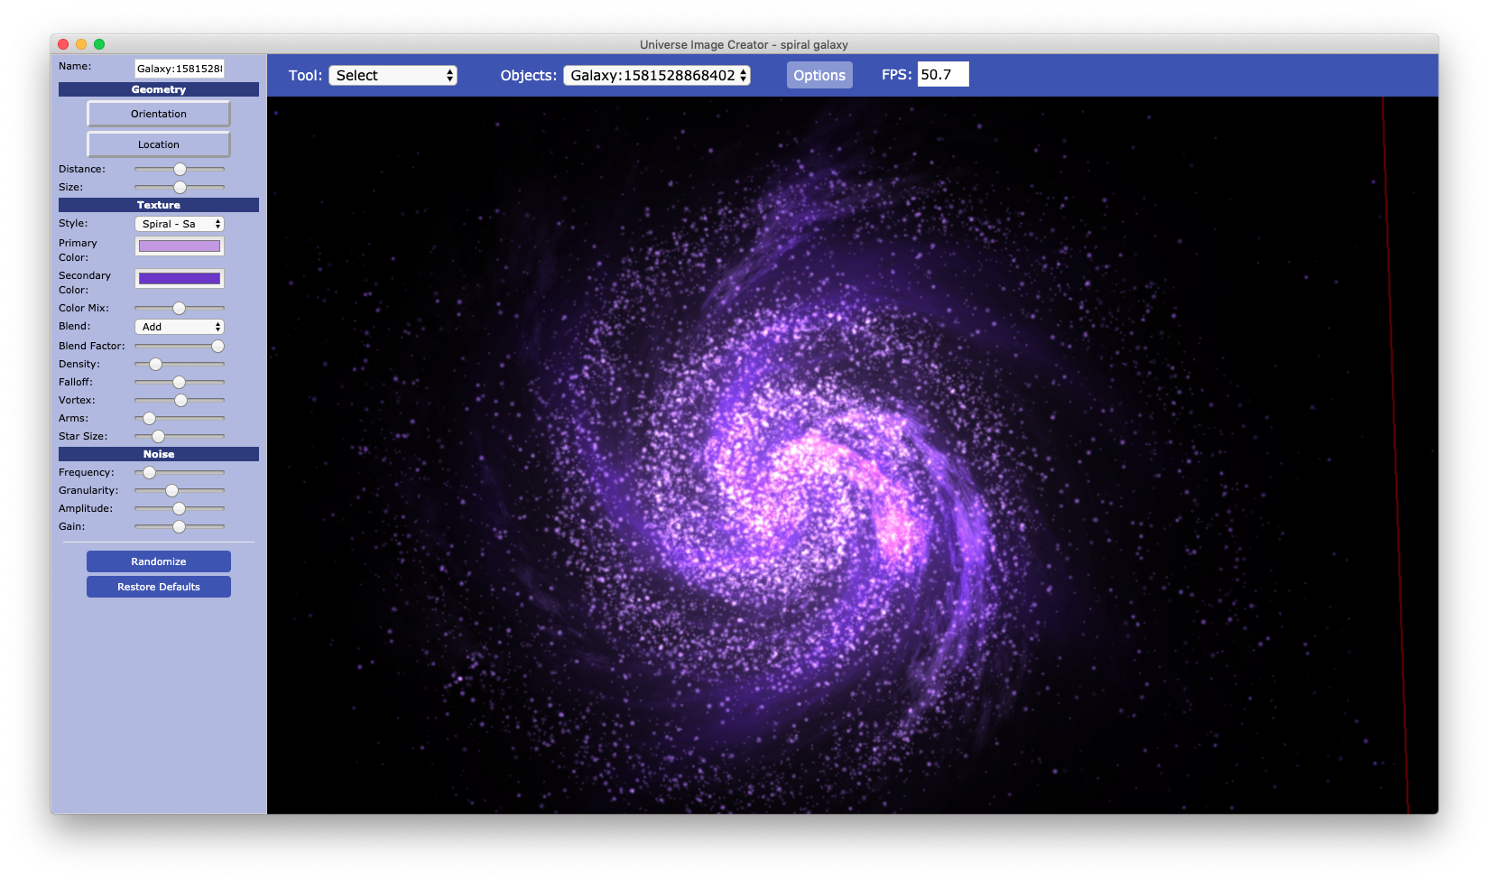Click the Randomize button
This screenshot has height=881, width=1489.
[x=158, y=561]
